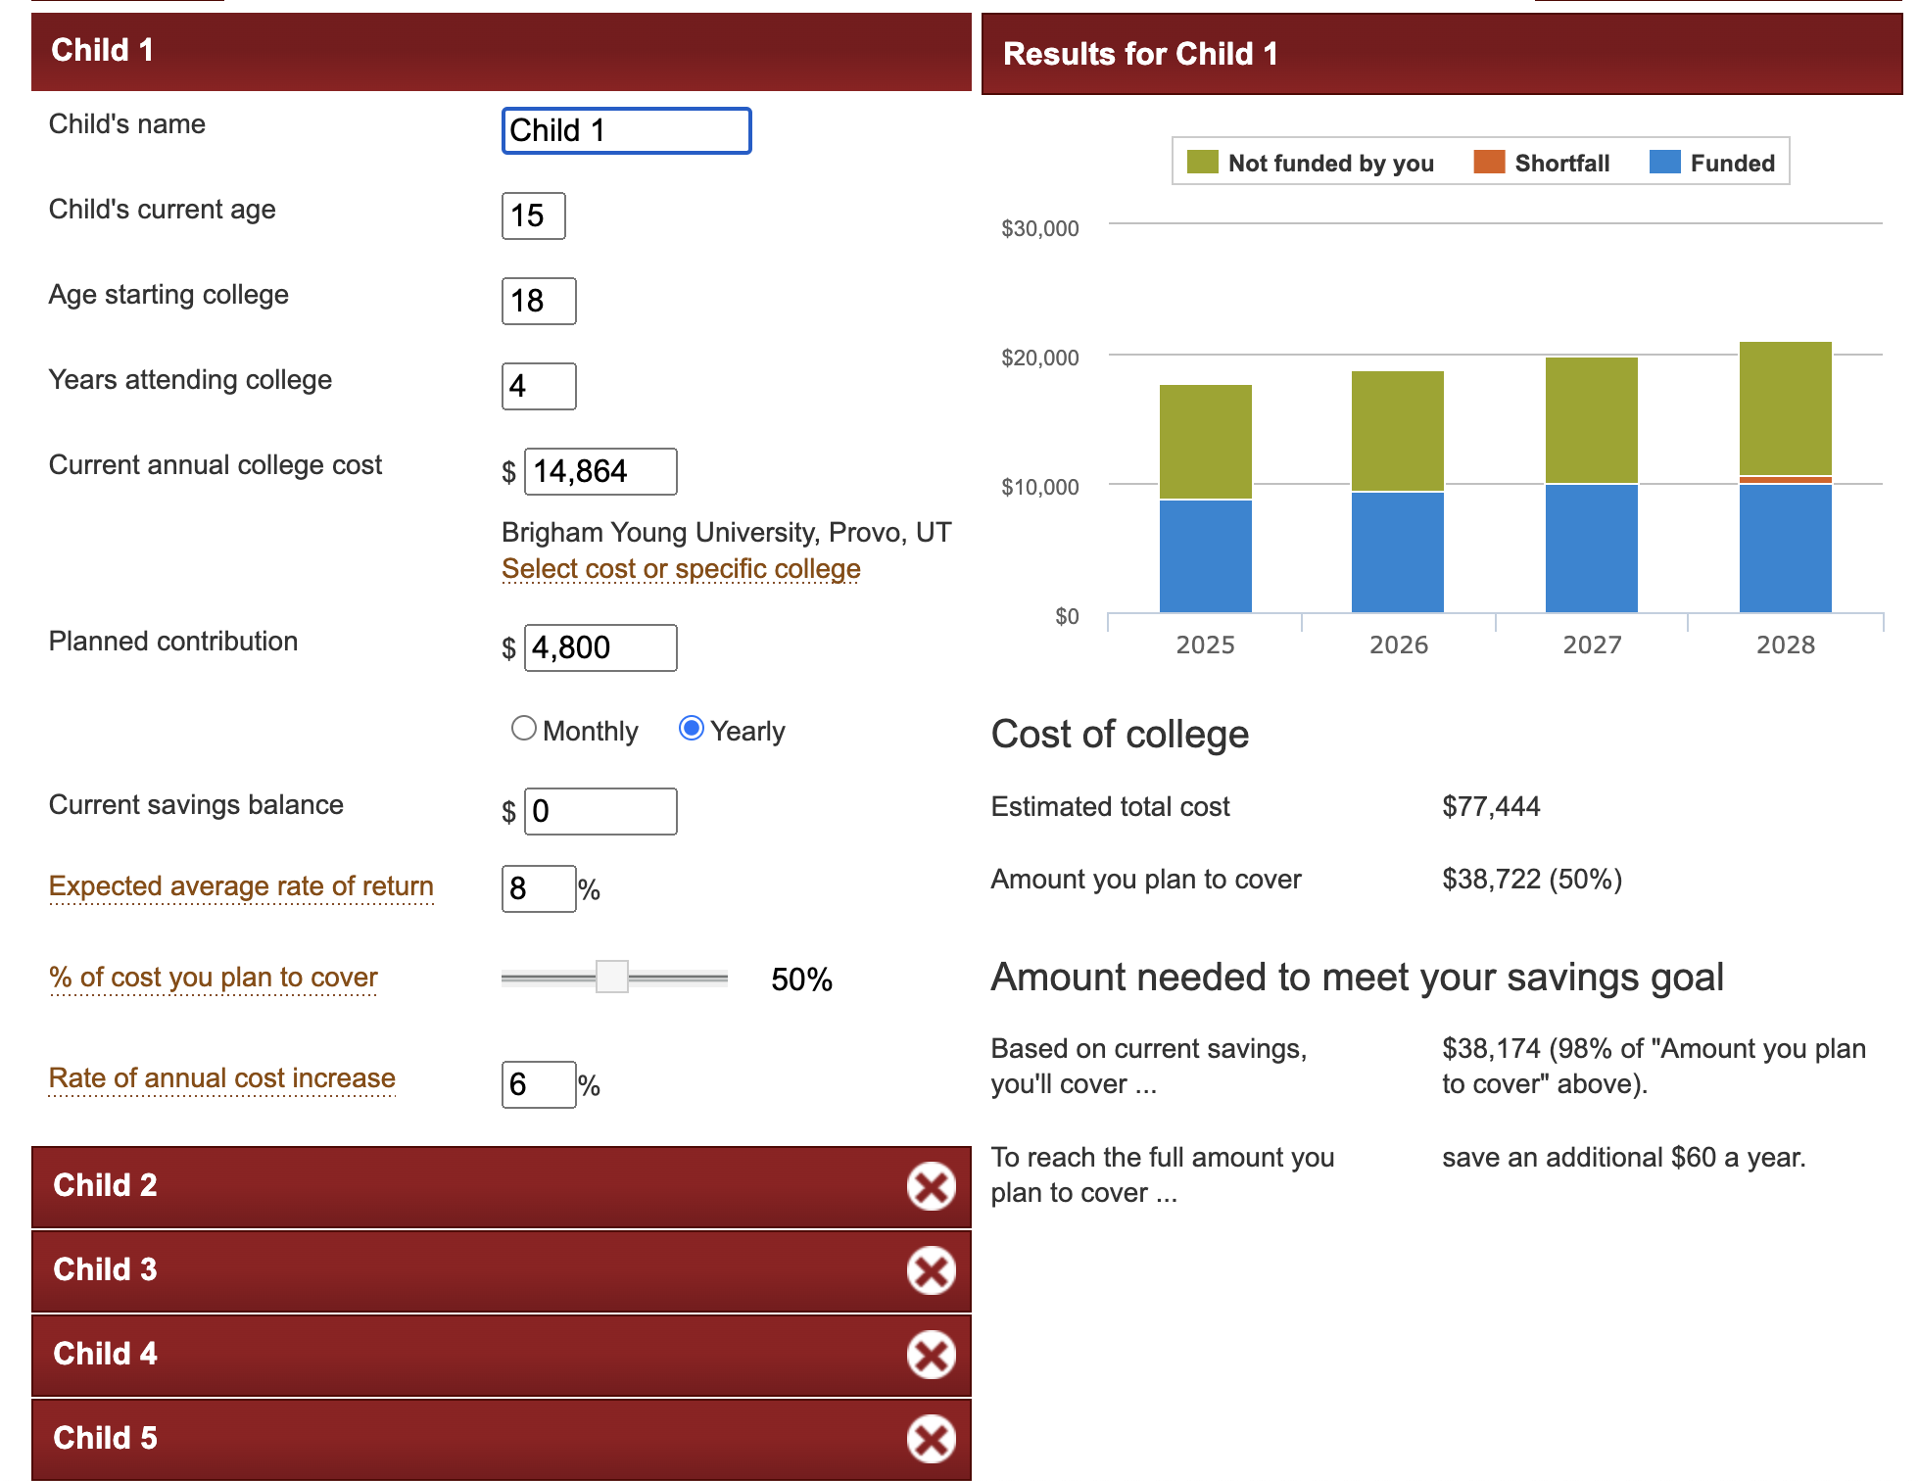Click the Funded legend blue box

tap(1664, 163)
